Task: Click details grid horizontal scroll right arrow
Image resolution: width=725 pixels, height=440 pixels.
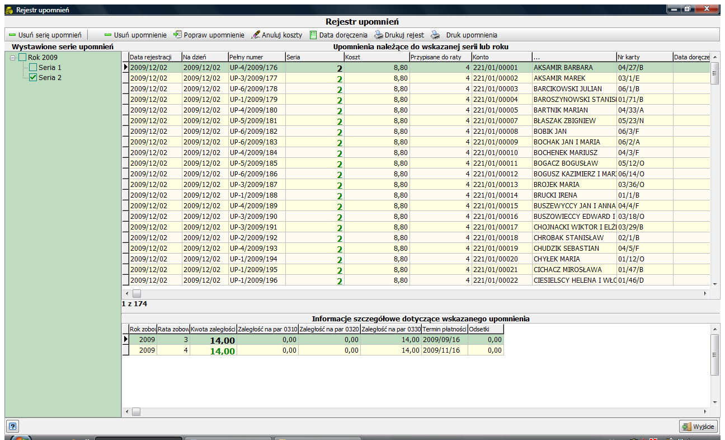Action: click(x=705, y=412)
